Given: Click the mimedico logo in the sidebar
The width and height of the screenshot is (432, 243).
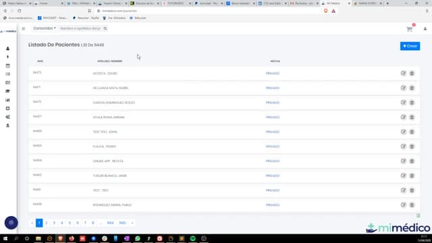Looking at the screenshot, I should [8, 31].
